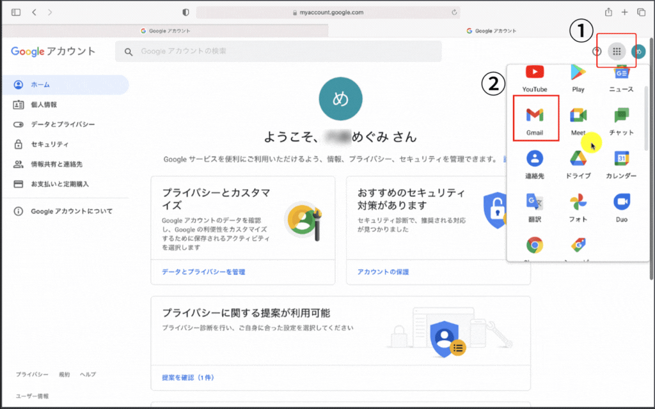The height and width of the screenshot is (409, 655).
Task: Show the tab overview icon
Action: (641, 12)
